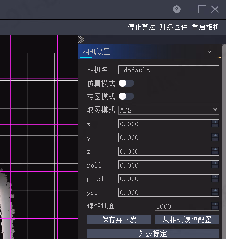The width and height of the screenshot is (226, 239).
Task: Close the application window
Action: pyautogui.click(x=215, y=9)
